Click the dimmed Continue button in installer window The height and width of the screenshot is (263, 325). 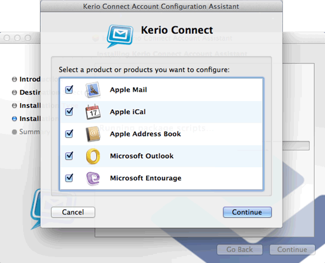click(292, 250)
